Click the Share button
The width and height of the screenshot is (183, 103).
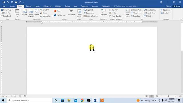click(177, 6)
